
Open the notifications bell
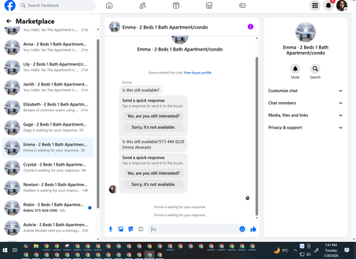pyautogui.click(x=328, y=6)
